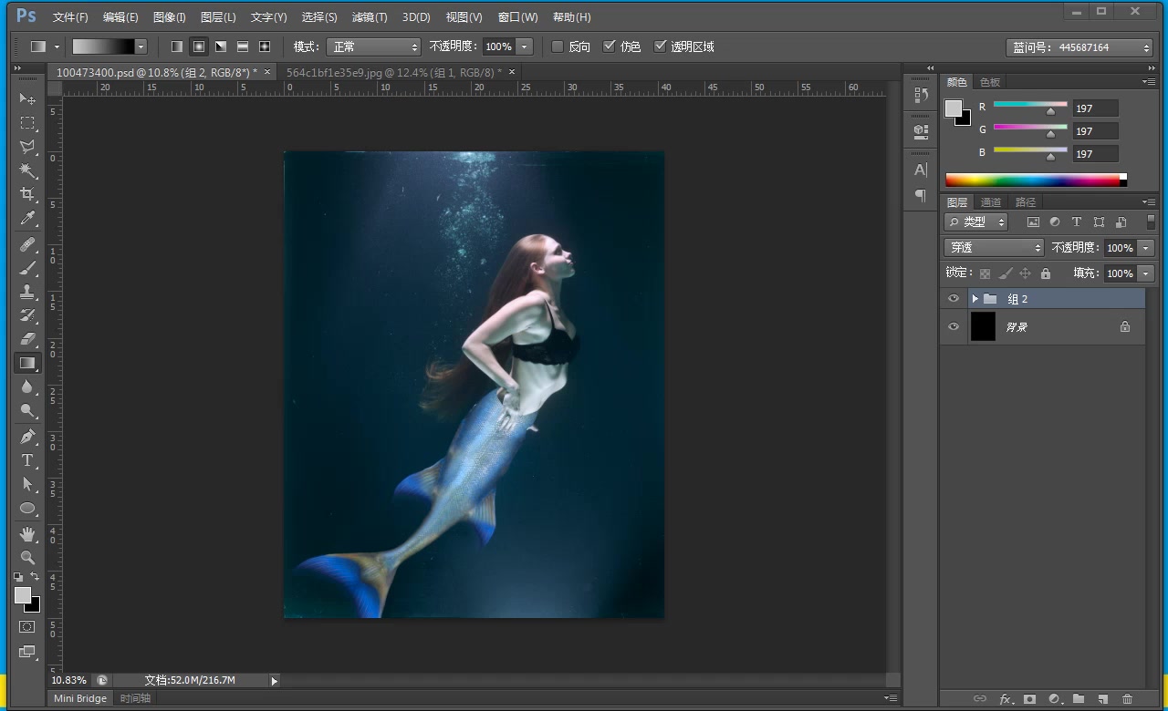Viewport: 1168px width, 711px height.
Task: Open the layer filter 类型 dropdown
Action: tap(976, 222)
